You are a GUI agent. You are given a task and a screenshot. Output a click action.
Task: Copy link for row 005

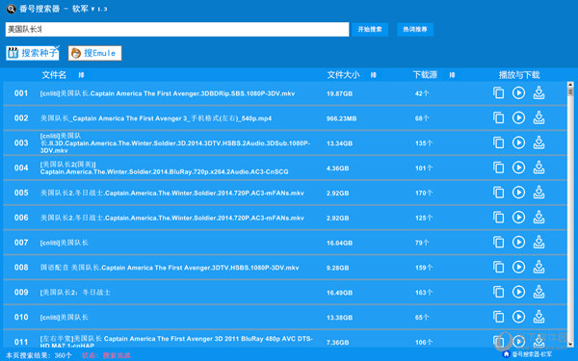click(498, 193)
